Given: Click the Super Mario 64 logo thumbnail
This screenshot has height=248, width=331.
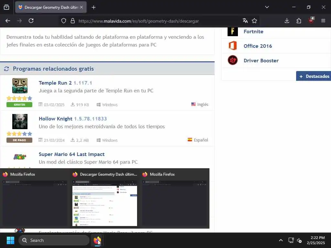Looking at the screenshot, I should 20,157.
